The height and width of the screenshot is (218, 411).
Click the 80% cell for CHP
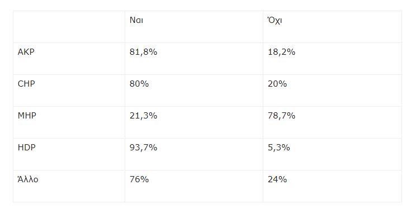pos(139,84)
